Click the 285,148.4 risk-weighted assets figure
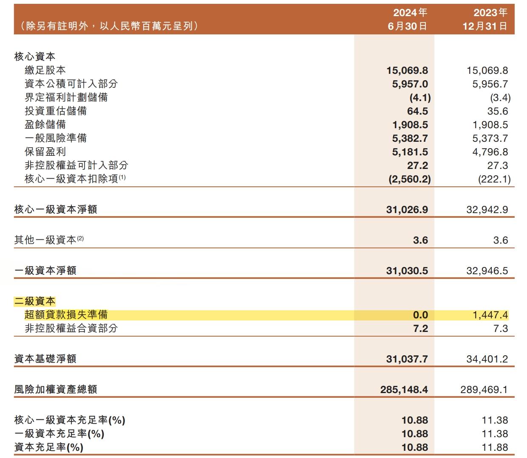Screen dimensions: 527x458 point(404,390)
